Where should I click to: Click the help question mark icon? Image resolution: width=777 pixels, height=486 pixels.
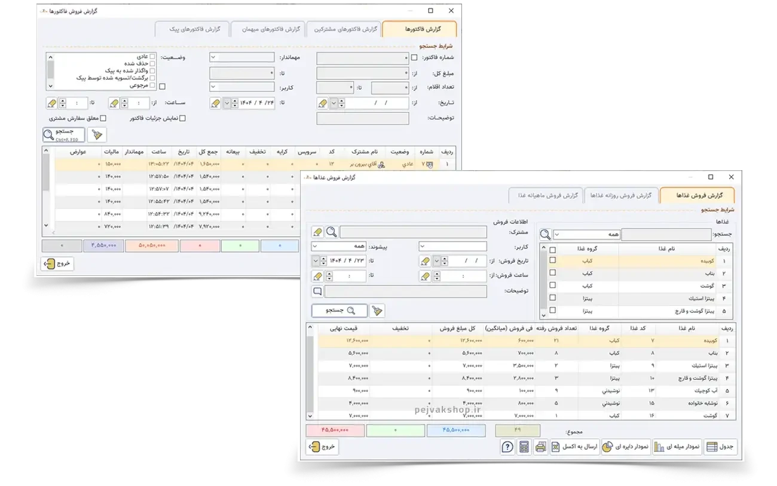[x=507, y=447]
